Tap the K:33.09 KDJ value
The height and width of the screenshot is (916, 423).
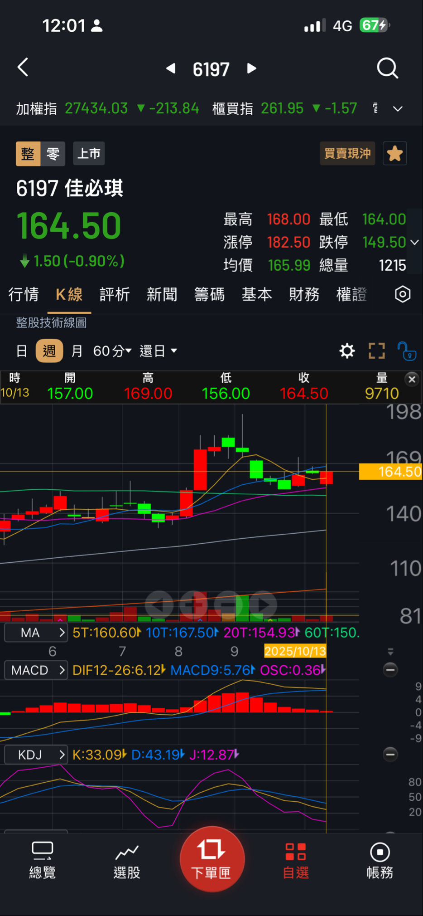pos(99,755)
